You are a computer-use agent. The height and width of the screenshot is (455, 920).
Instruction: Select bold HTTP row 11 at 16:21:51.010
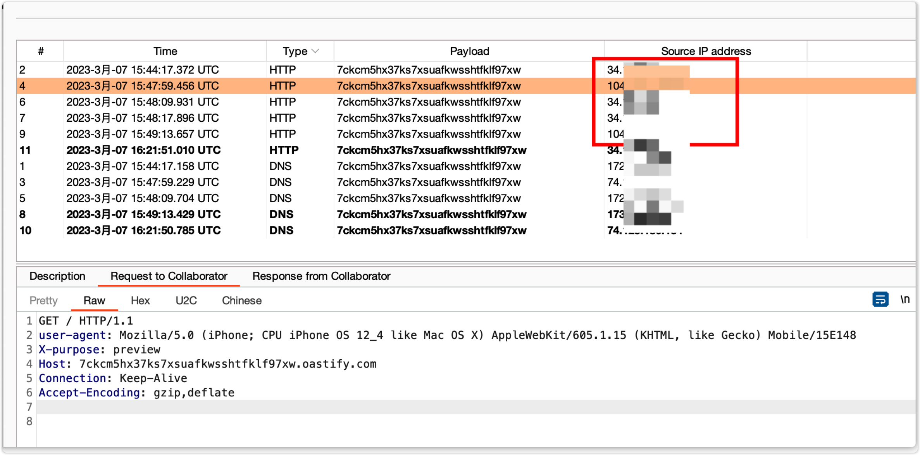pos(466,150)
